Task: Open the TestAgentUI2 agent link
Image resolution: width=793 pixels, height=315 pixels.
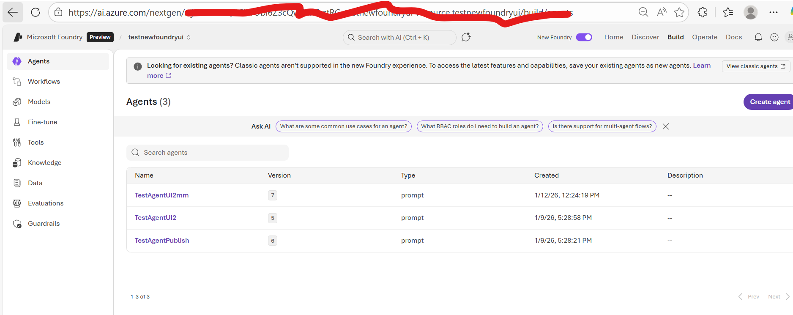Action: pyautogui.click(x=155, y=218)
